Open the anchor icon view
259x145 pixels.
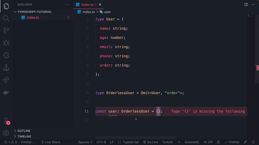click(6, 68)
